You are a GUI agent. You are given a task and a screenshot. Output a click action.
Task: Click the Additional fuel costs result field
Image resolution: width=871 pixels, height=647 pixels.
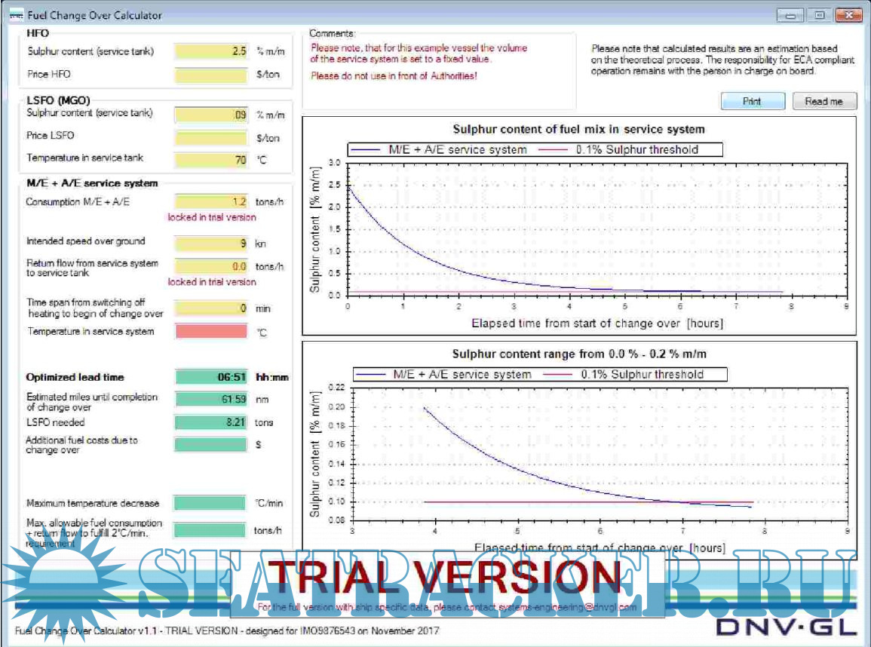(x=210, y=445)
